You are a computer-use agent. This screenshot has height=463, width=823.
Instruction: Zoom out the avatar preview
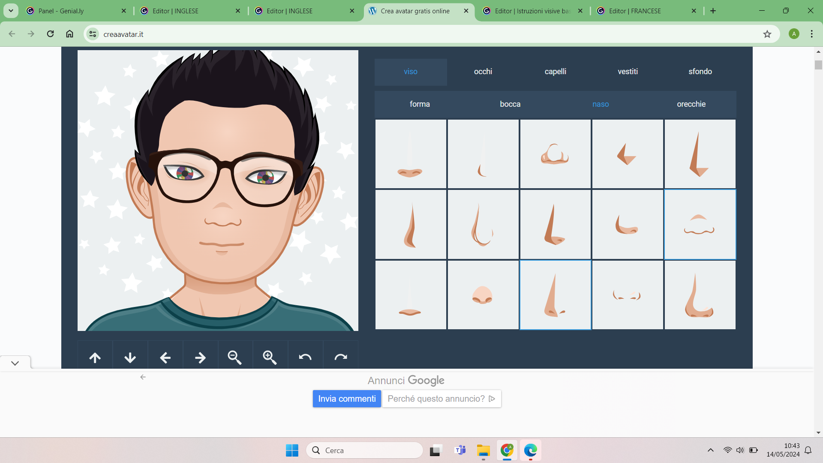[235, 357]
